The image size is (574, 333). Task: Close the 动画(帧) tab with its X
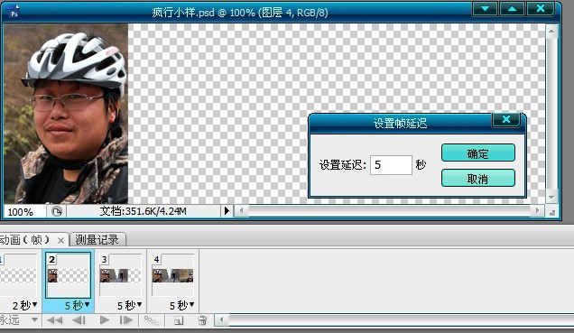[x=60, y=240]
